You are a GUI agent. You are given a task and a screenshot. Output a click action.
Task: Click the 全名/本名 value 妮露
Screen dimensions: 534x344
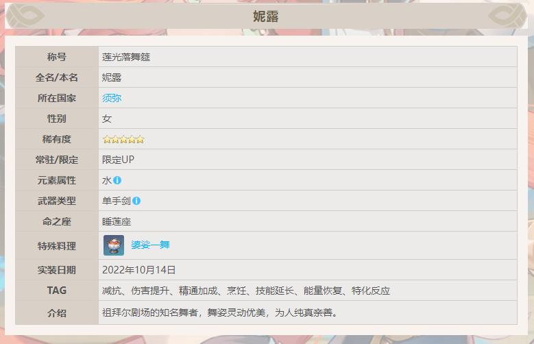pos(112,77)
